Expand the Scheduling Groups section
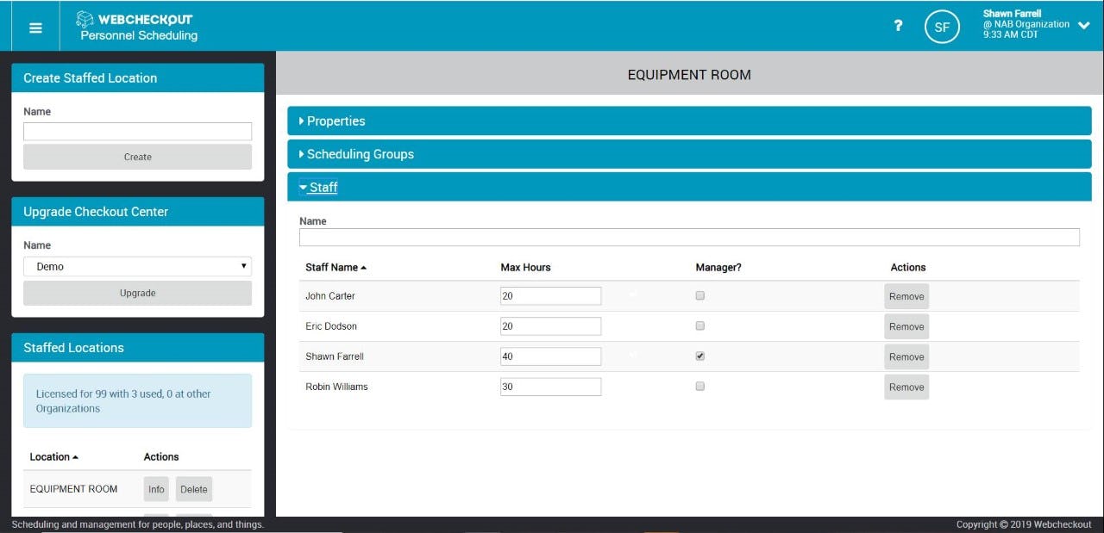The height and width of the screenshot is (533, 1104). coord(360,153)
